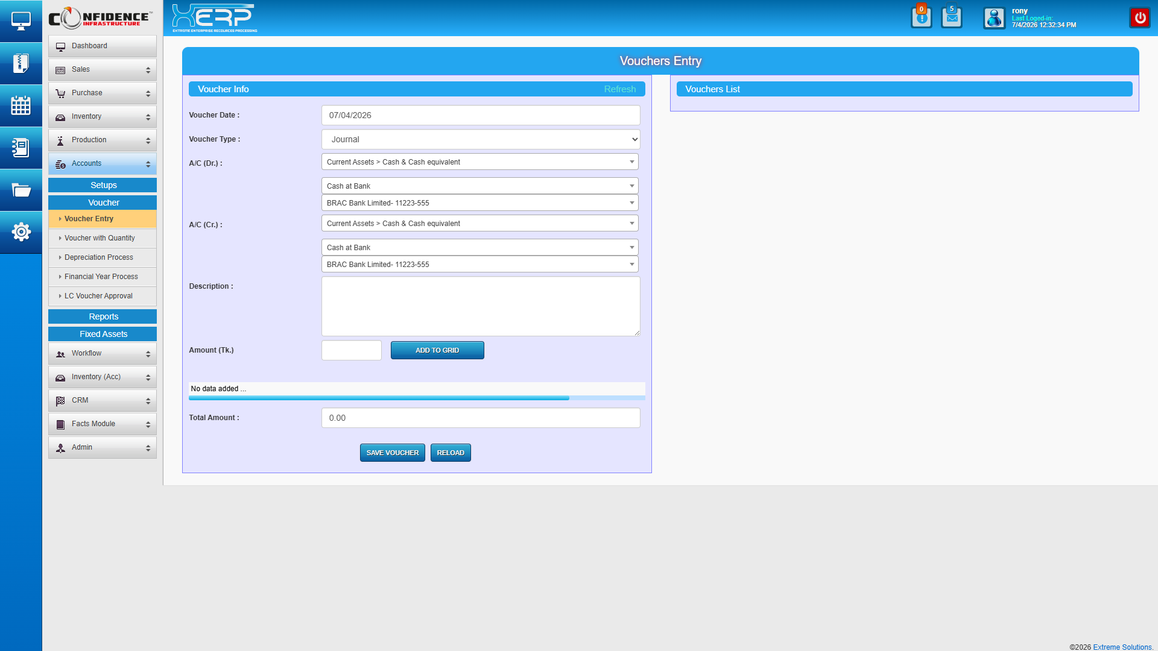Open the Dashboard monitor icon in far-left sidebar
The width and height of the screenshot is (1158, 651).
click(21, 20)
